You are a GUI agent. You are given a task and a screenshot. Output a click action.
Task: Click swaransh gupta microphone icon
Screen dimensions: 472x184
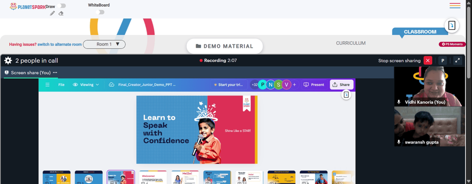[399, 142]
